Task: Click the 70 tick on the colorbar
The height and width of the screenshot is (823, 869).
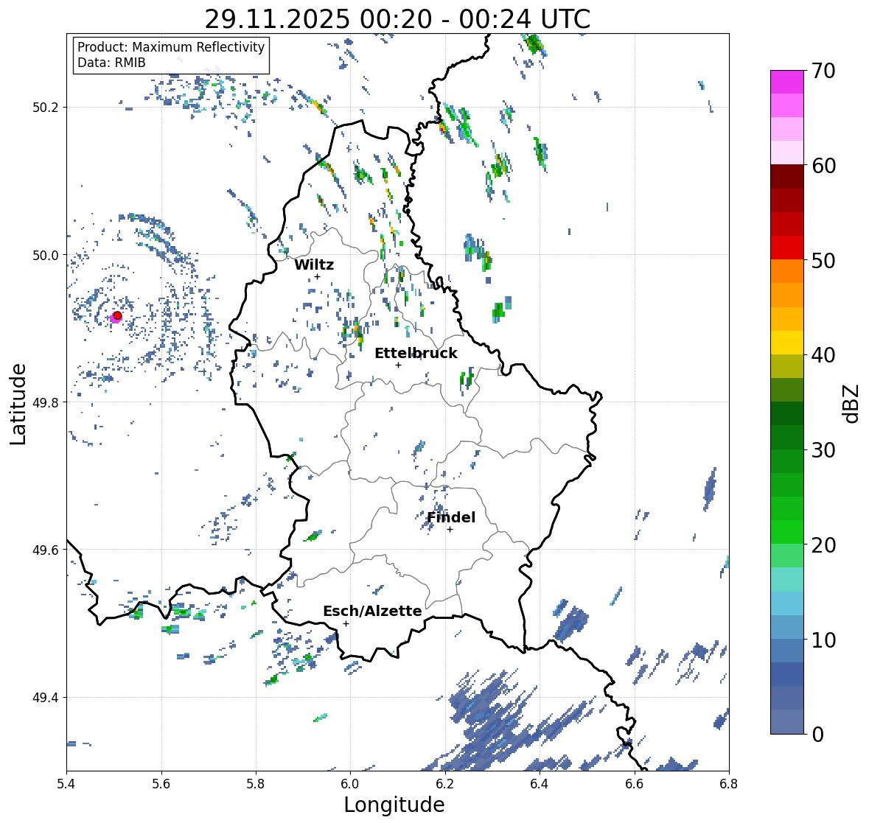Action: pyautogui.click(x=823, y=71)
